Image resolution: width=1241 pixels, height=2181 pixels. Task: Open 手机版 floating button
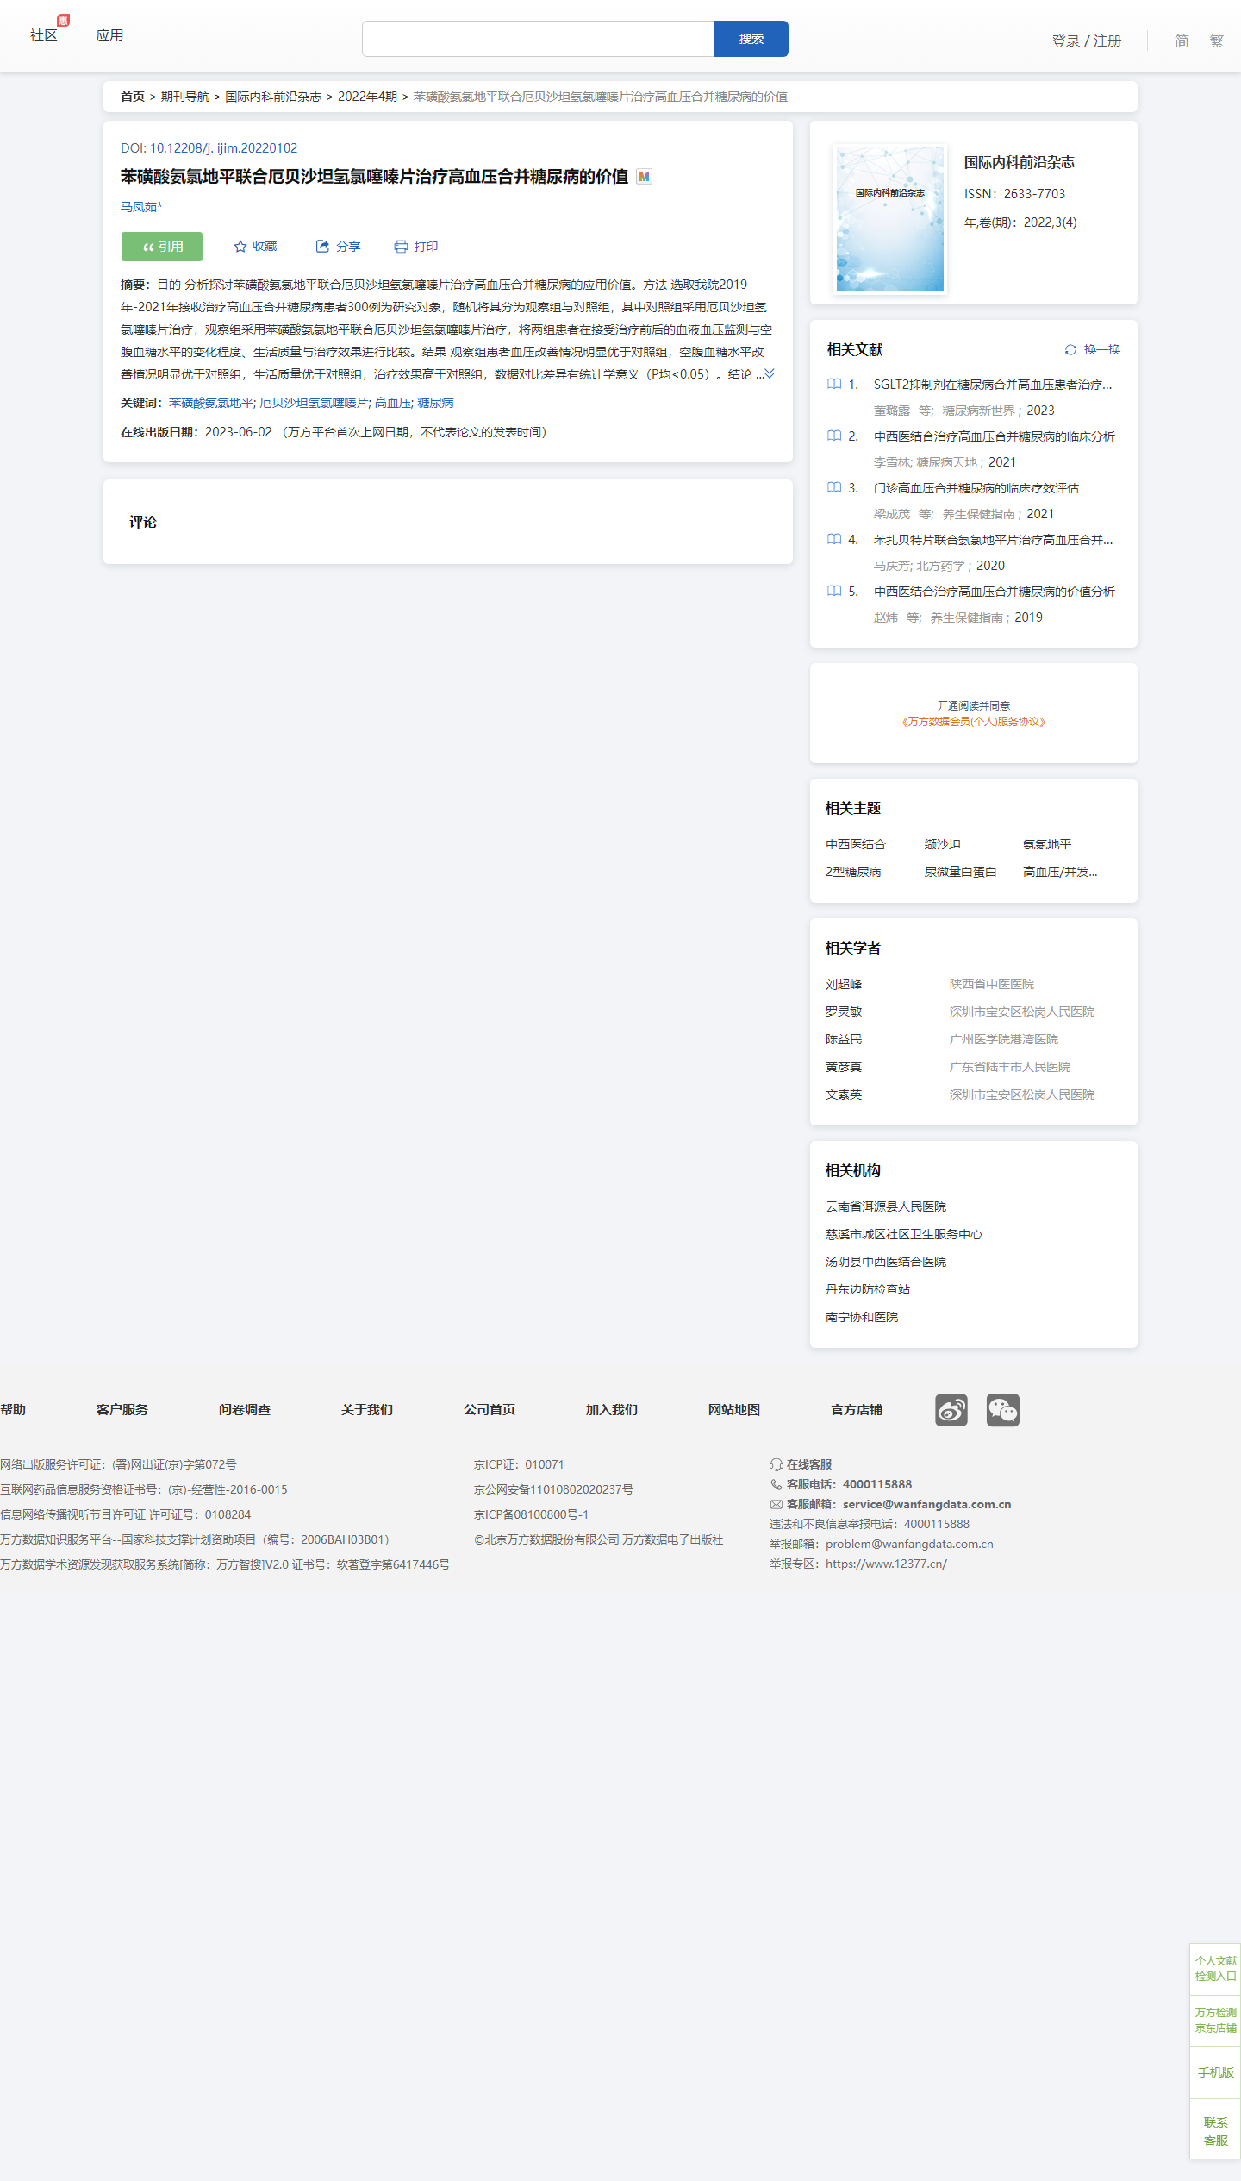pos(1215,2072)
